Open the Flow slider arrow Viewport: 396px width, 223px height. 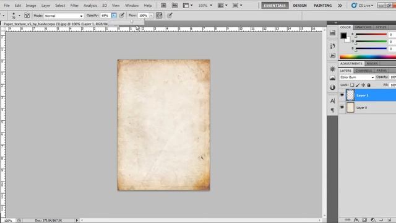(151, 15)
